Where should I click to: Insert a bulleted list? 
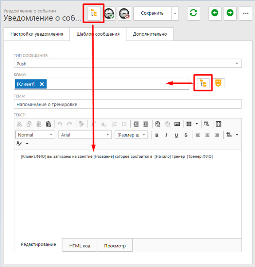tap(124, 124)
